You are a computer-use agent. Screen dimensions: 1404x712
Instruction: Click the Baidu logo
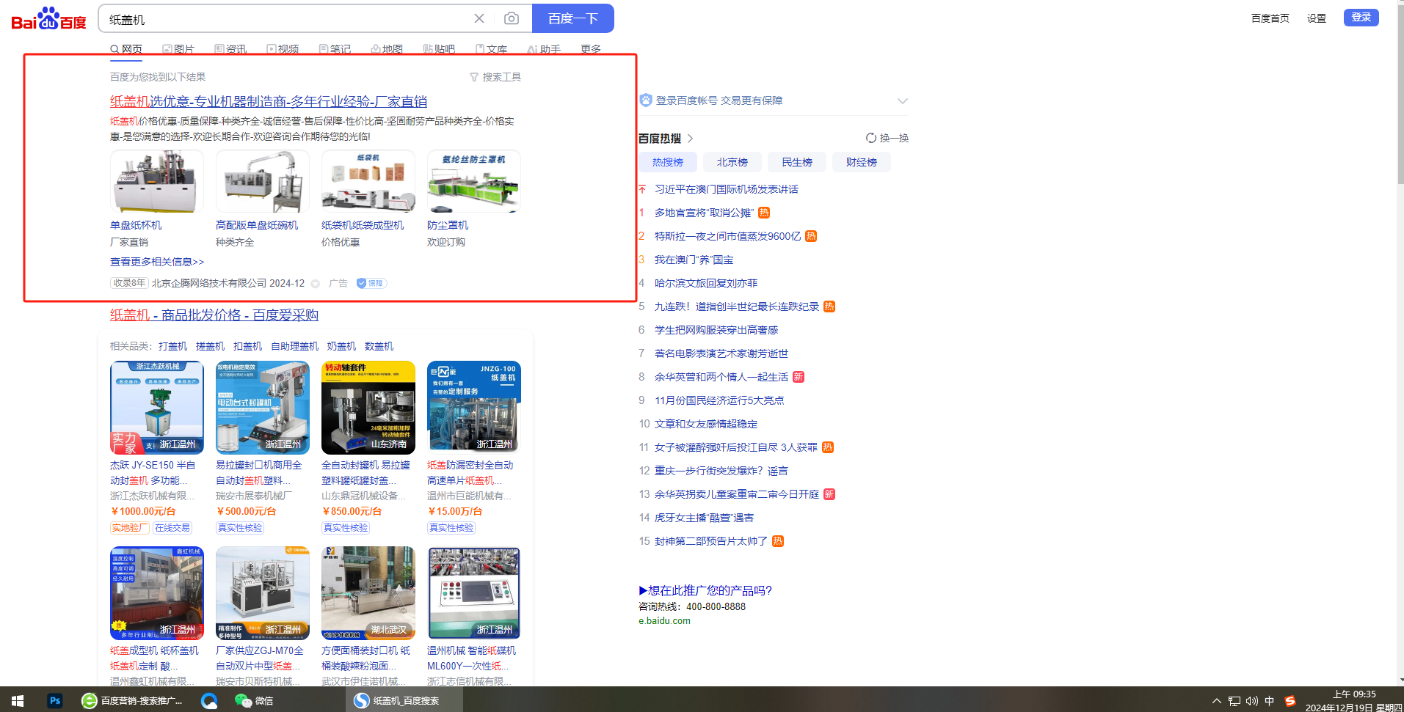[x=48, y=19]
